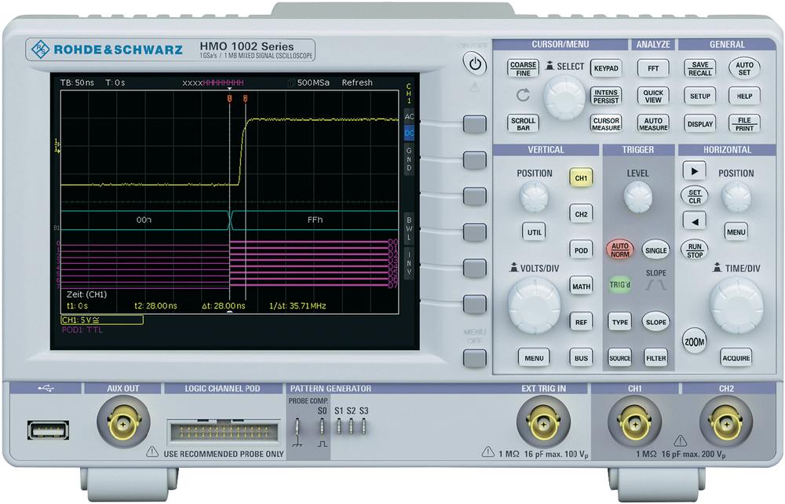Open the trigger SOURCE selection
The height and width of the screenshot is (504, 785).
(x=619, y=358)
